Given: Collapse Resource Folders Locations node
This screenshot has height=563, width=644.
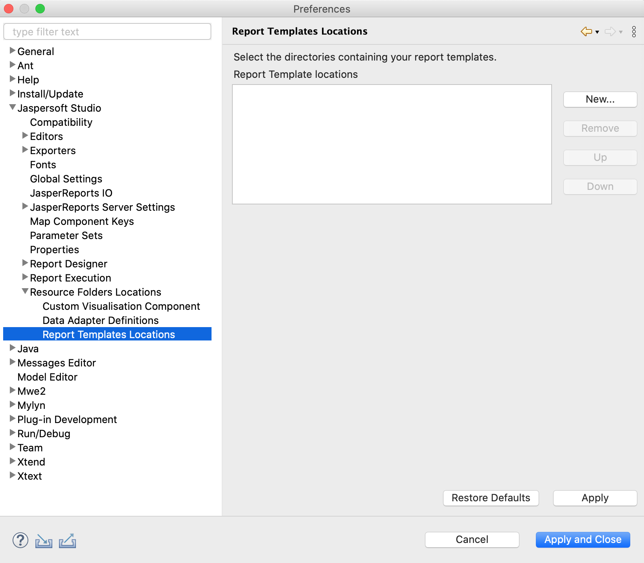Looking at the screenshot, I should tap(25, 291).
